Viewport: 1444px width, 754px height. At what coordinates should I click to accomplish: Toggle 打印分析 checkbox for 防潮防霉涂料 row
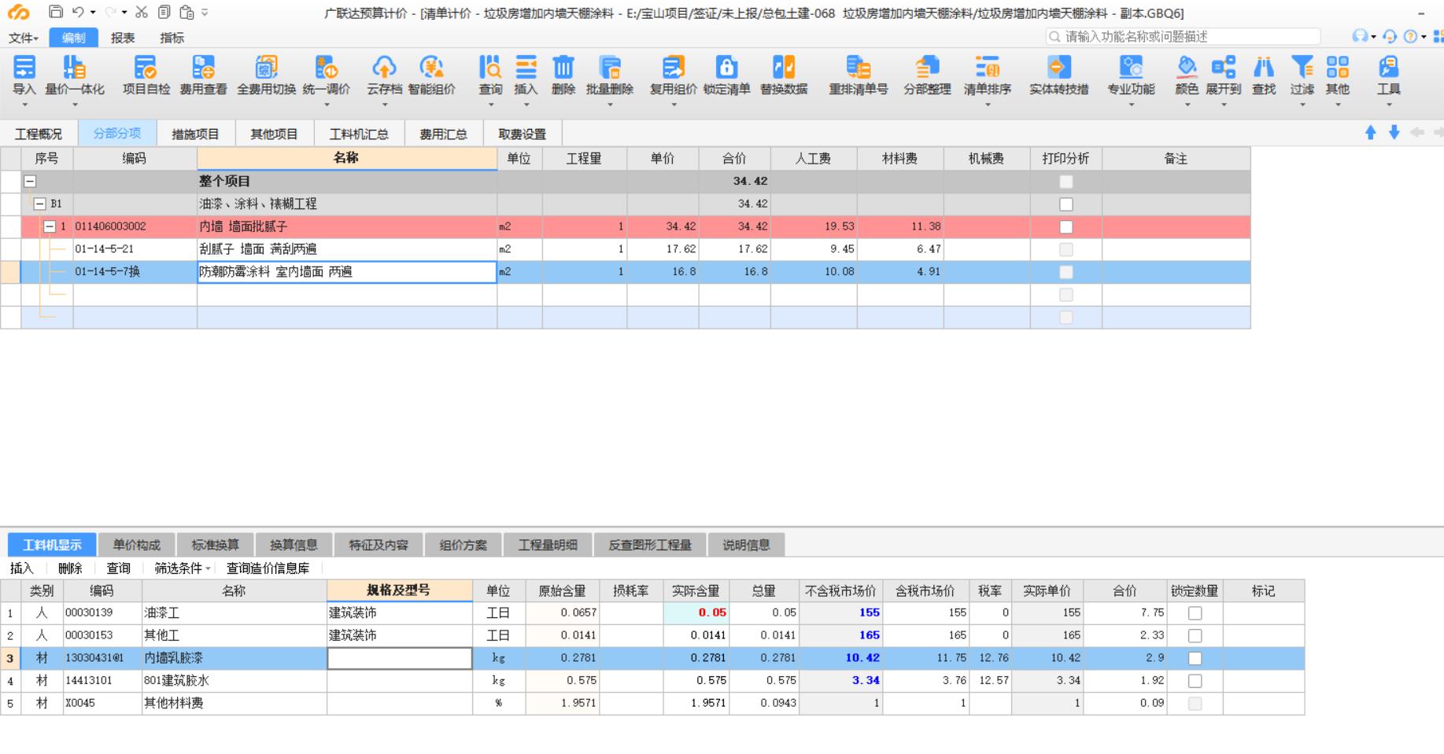(1066, 272)
